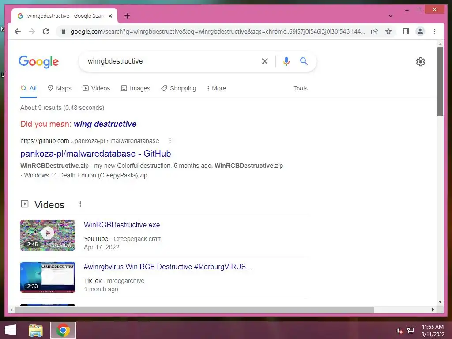The width and height of the screenshot is (452, 339).
Task: Open the #winrgbvirus Win RGB Destructive TikTok link
Action: point(169,267)
